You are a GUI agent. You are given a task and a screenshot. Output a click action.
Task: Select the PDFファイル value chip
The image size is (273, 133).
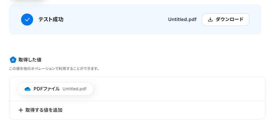pyautogui.click(x=55, y=89)
